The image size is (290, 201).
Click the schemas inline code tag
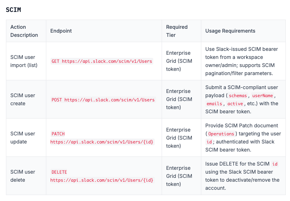pyautogui.click(x=238, y=96)
